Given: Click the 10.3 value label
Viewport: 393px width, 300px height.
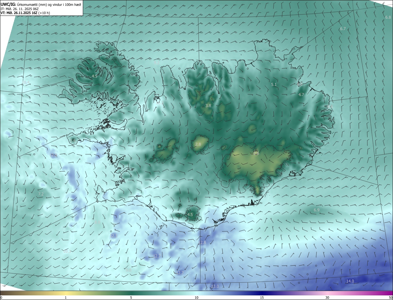Looking at the screenshot, I should click(67, 252).
